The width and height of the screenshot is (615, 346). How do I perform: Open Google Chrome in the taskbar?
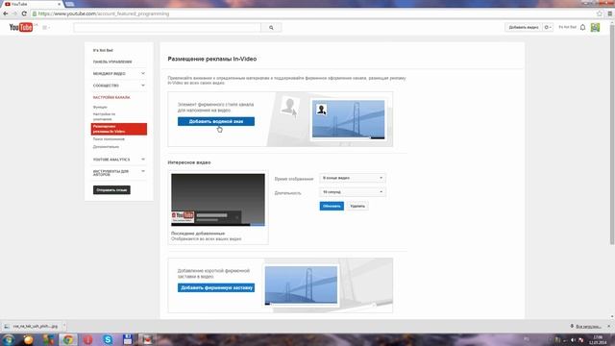point(68,339)
